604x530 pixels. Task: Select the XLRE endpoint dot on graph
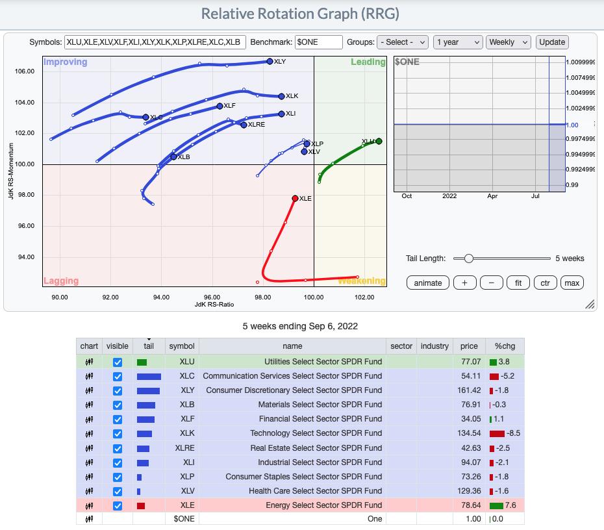point(244,125)
